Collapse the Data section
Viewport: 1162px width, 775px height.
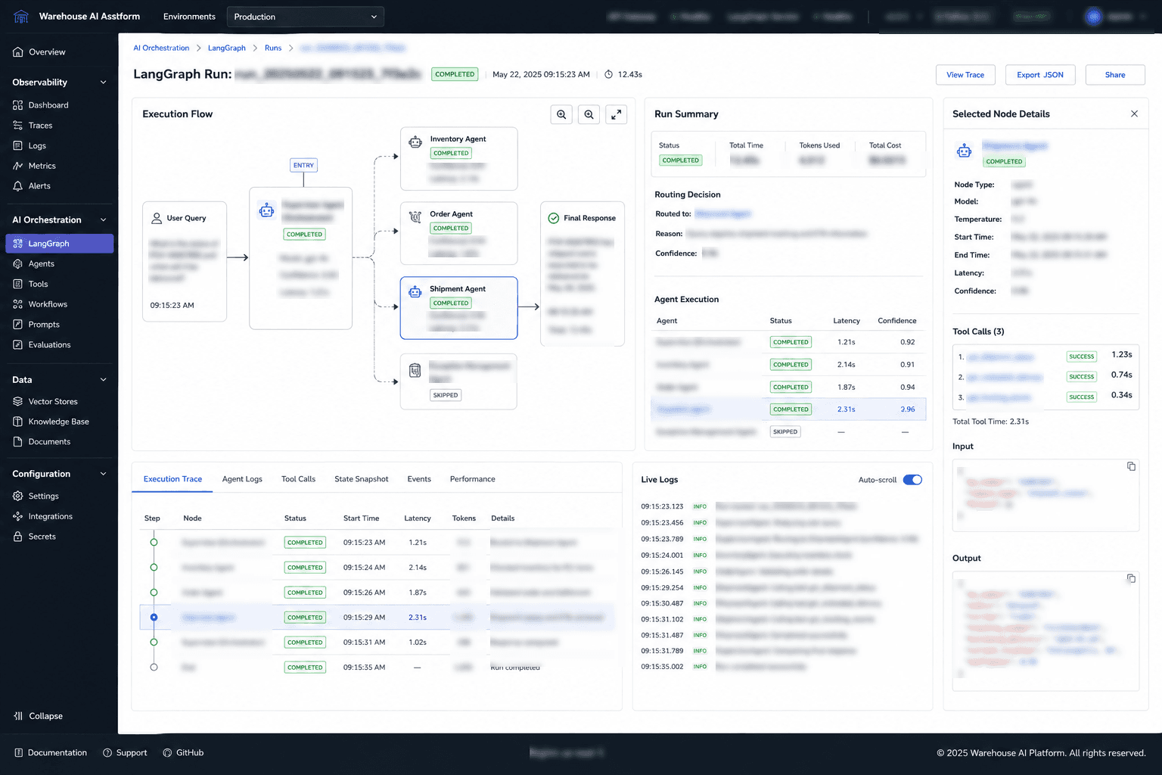point(104,380)
